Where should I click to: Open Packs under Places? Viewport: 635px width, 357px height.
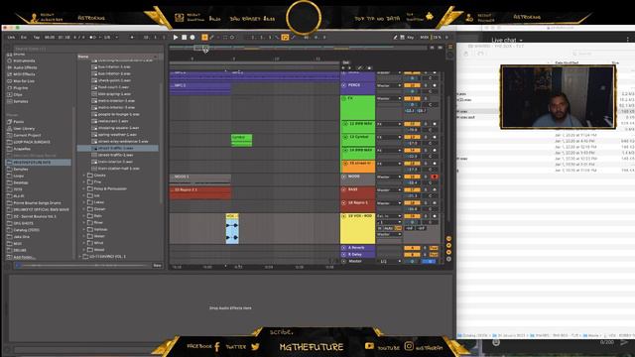[x=19, y=122]
